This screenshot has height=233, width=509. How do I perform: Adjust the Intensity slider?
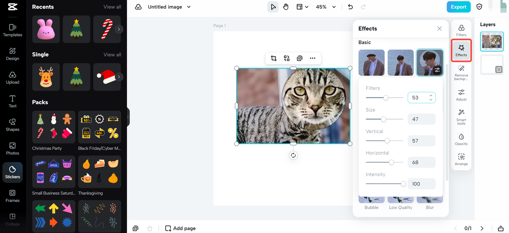(384, 184)
